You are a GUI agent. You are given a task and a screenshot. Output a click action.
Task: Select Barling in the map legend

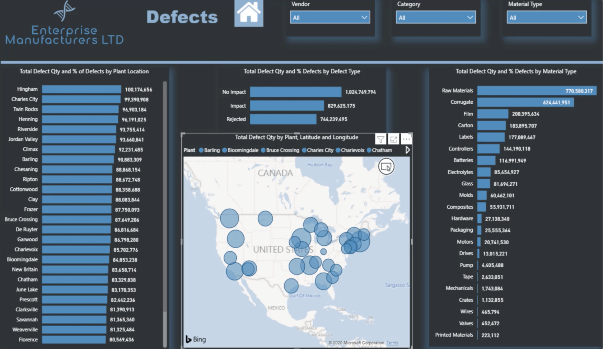click(x=209, y=150)
